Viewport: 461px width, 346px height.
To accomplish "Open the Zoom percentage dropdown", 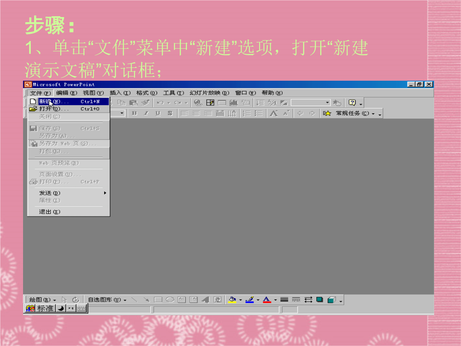I will pos(327,103).
